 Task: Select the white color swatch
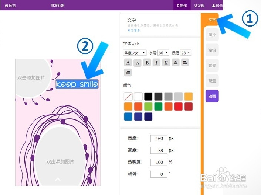(138, 97)
